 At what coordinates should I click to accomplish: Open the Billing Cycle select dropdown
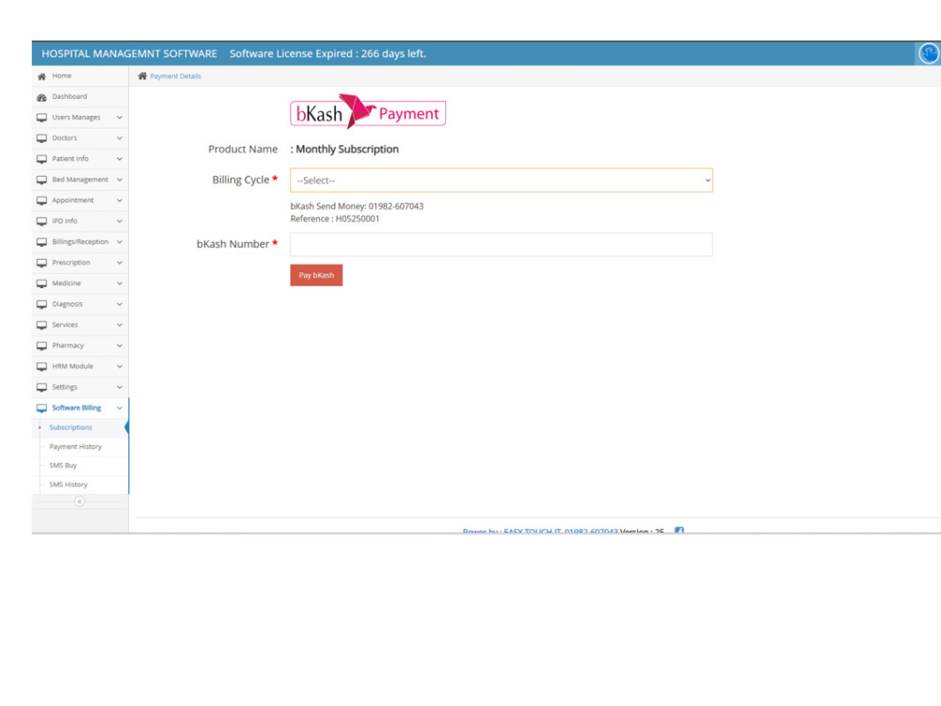[x=502, y=180]
